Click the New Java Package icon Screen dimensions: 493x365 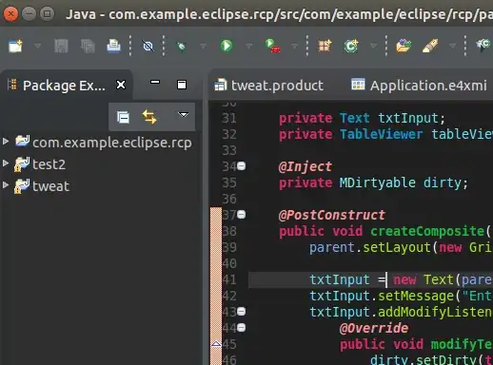coord(325,46)
